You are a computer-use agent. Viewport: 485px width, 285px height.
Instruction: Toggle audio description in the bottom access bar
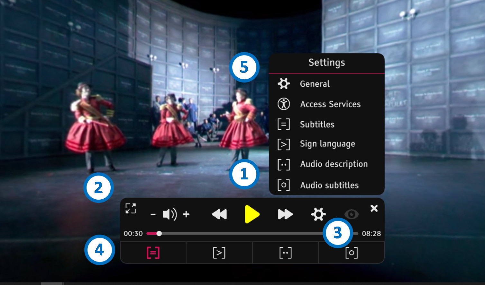coord(285,253)
